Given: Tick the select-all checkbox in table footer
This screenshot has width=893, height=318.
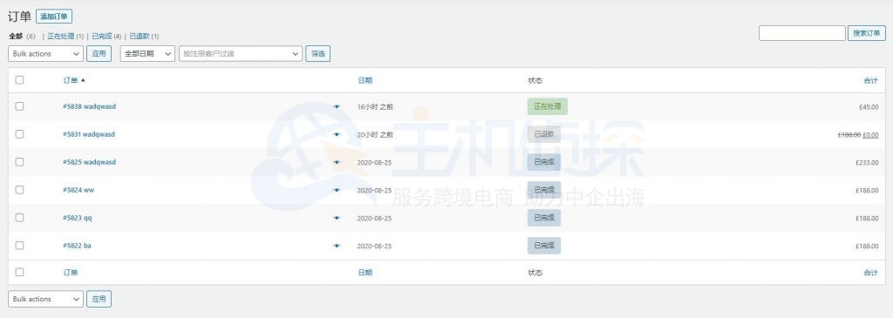Looking at the screenshot, I should click(x=19, y=273).
